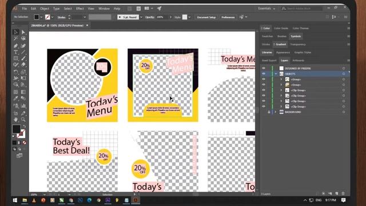This screenshot has height=206, width=366.
Task: Select the Hand tool
Action: [x=16, y=120]
